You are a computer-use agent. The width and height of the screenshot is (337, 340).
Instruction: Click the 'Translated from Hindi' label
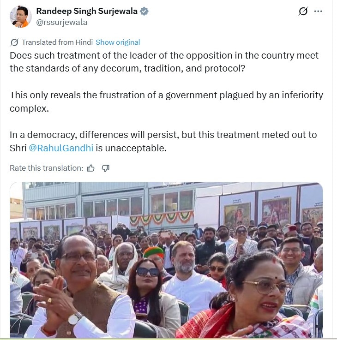coord(57,42)
